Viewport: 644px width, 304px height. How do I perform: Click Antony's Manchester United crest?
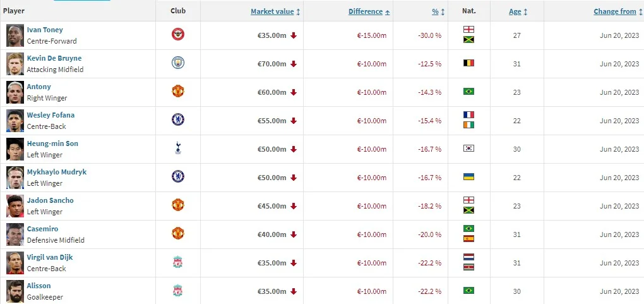tap(178, 92)
